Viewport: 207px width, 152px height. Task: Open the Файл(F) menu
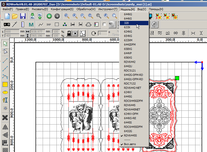coord(8,9)
